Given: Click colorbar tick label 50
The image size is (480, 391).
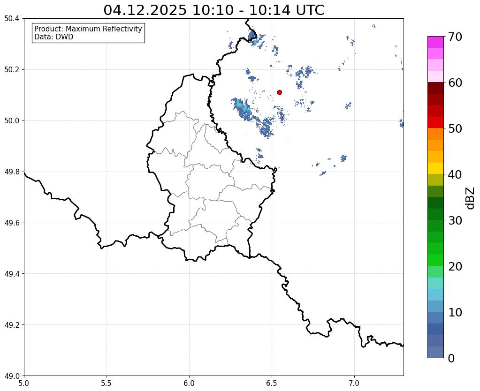Looking at the screenshot, I should (455, 128).
